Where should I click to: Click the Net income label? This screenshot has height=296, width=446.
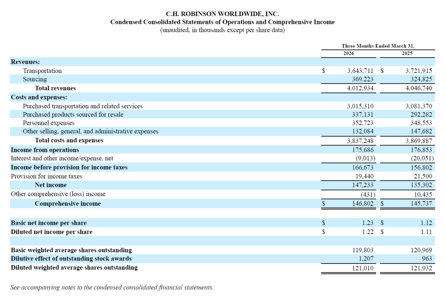pyautogui.click(x=51, y=185)
